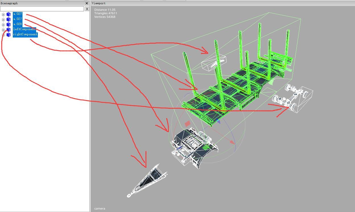The width and height of the screenshot is (355, 212).
Task: Select the leftComponent item in Scenegraph
Action: pos(24,29)
